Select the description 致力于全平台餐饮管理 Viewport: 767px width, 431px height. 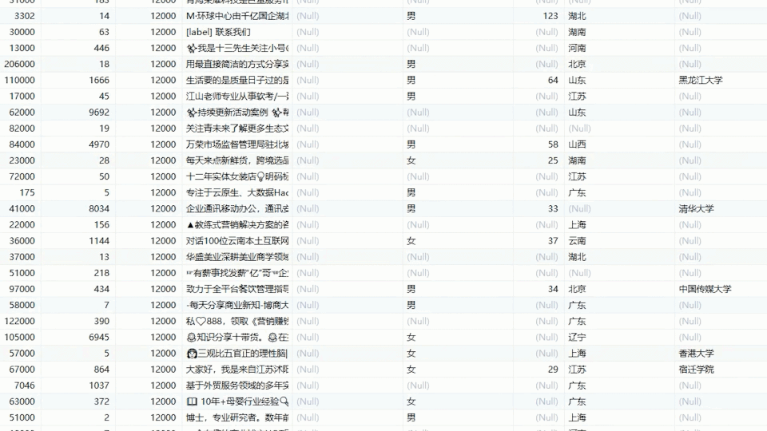pos(237,289)
